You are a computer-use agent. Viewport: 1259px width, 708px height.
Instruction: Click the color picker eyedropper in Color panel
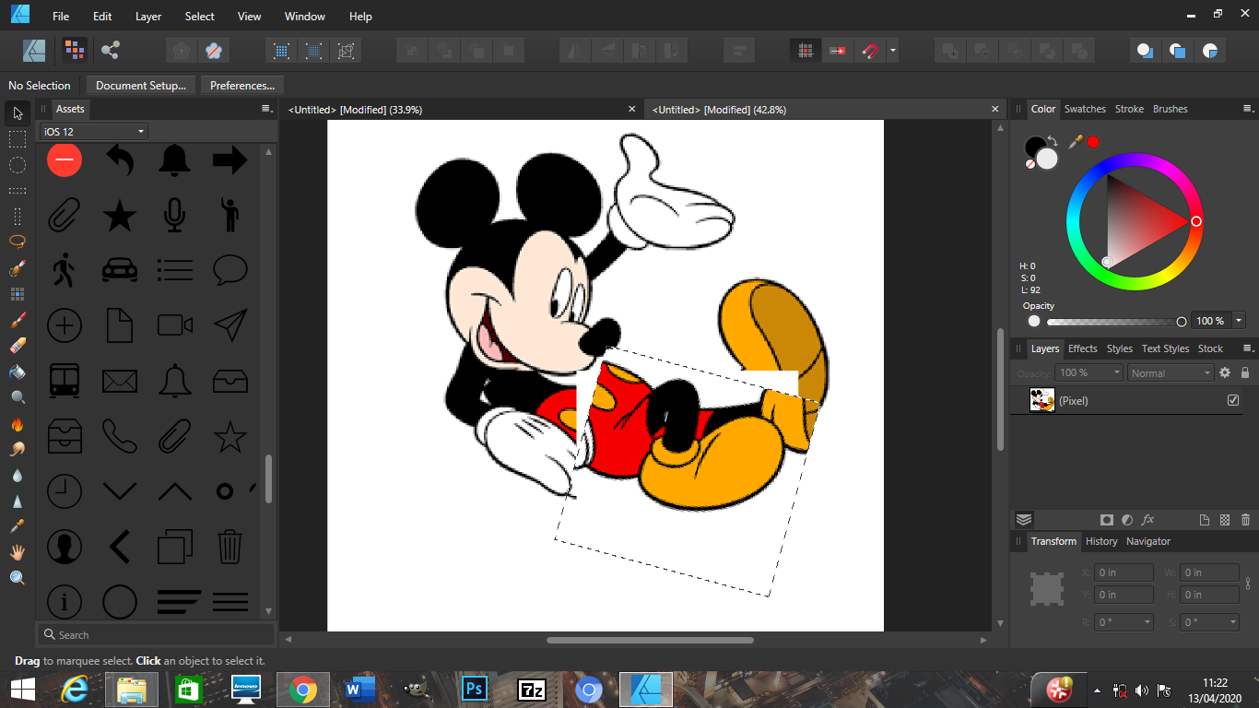(x=1075, y=142)
